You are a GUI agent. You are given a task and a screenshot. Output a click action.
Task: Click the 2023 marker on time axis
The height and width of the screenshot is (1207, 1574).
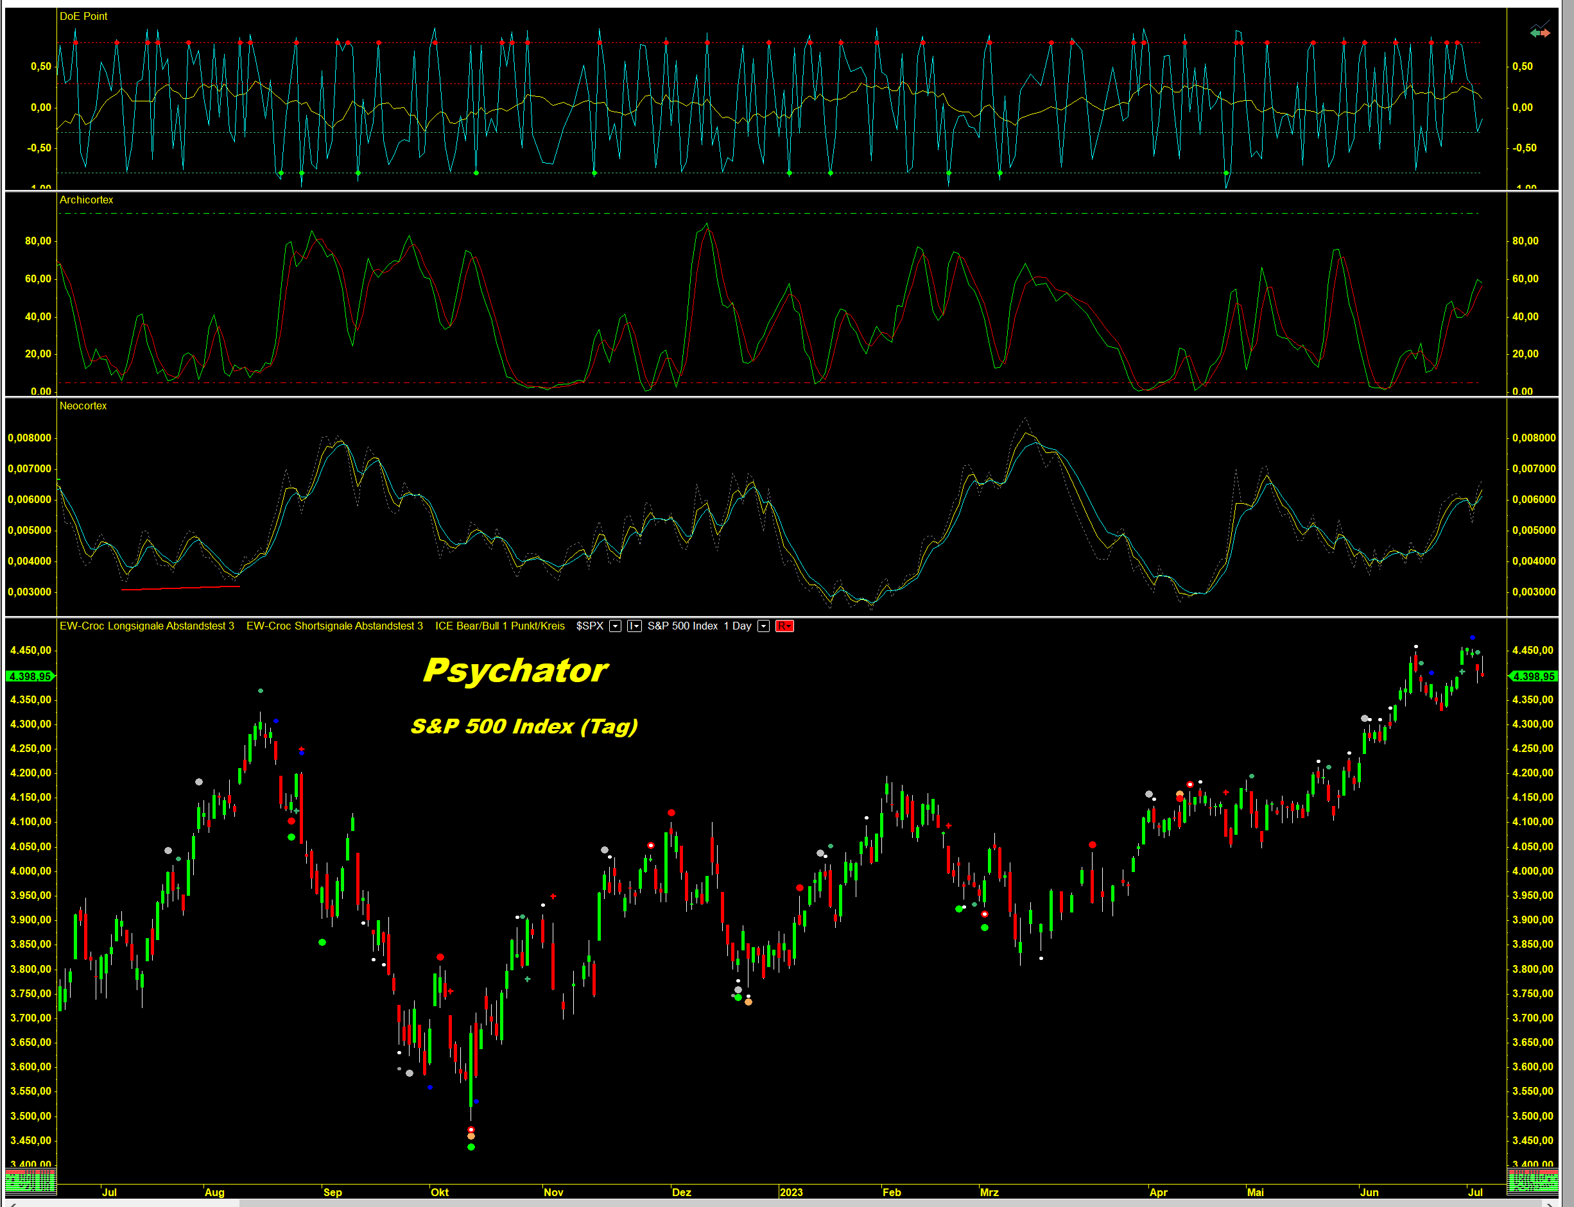click(791, 1192)
